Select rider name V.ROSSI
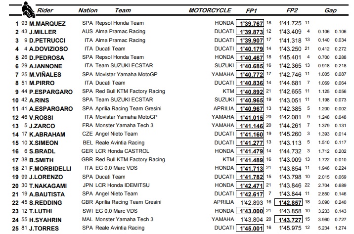Viewport: 354px width, 234px height. tap(43, 117)
